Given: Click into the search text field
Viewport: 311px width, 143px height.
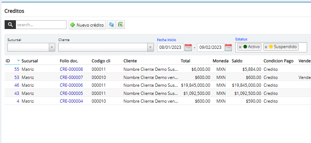Looking at the screenshot, I should tap(41, 25).
